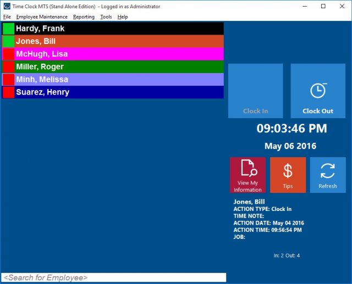This screenshot has width=352, height=284.
Task: Open the Help menu
Action: click(x=123, y=17)
